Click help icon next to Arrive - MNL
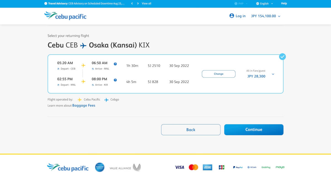This screenshot has height=181, width=331. [x=115, y=64]
